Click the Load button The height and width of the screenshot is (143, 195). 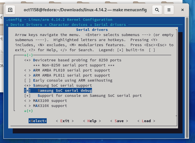click(146, 121)
